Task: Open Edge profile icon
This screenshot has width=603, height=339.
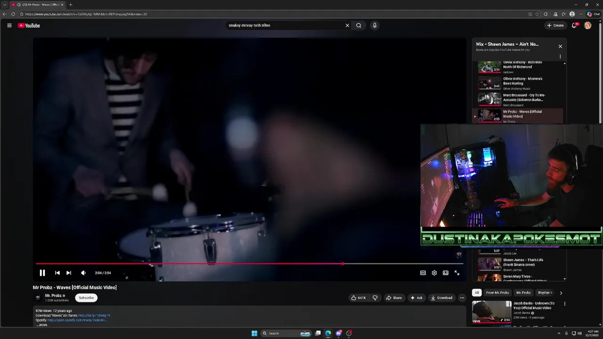Action: [572, 14]
